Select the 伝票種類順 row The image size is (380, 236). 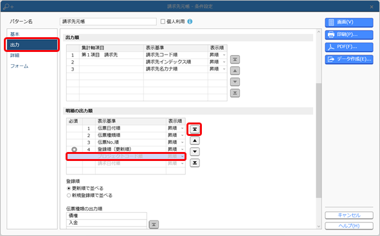[126, 135]
